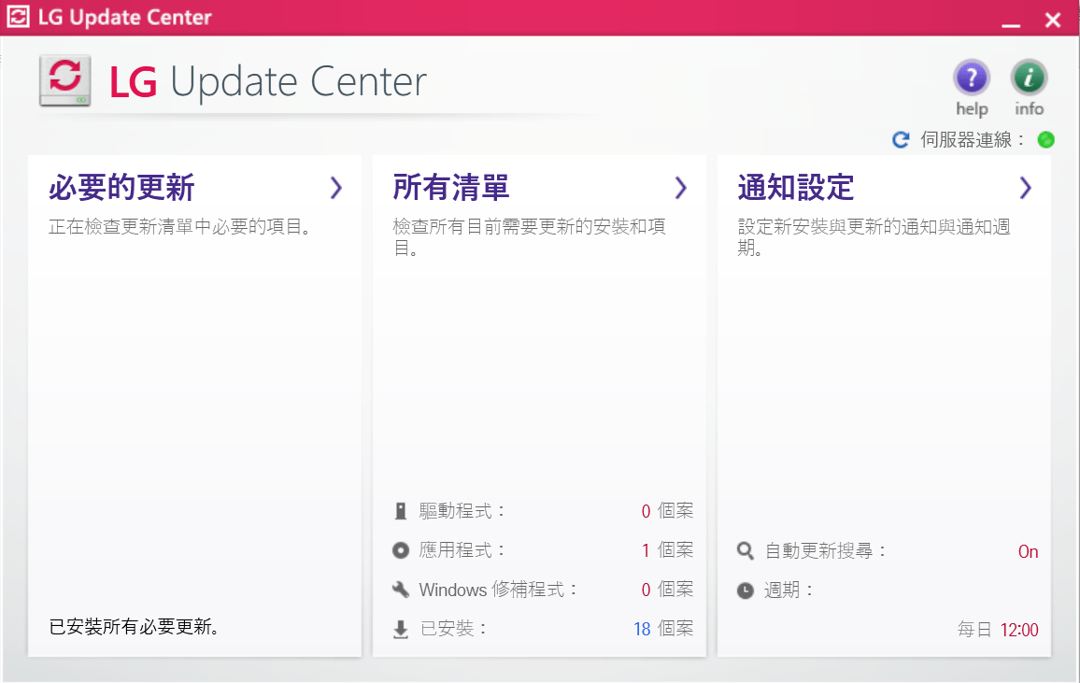Click the auto update search magnifier icon

[745, 551]
